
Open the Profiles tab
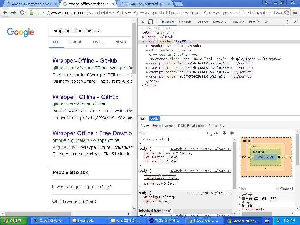coord(255,22)
